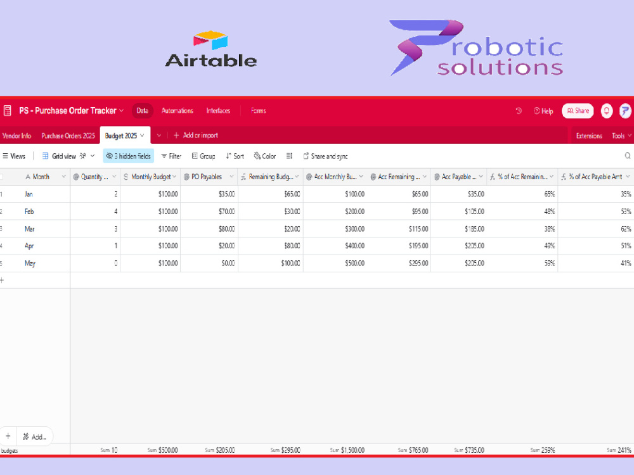The width and height of the screenshot is (634, 475).
Task: Click the $195.00 Acc Remaining cell
Action: pos(399,246)
